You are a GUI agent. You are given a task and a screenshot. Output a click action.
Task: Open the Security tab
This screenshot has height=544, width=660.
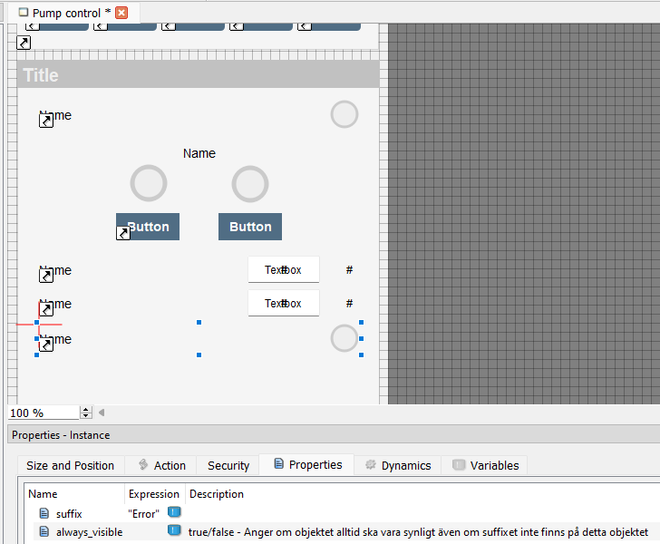coord(228,465)
